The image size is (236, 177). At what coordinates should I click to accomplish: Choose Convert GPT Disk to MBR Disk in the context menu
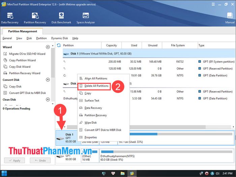click(104, 130)
